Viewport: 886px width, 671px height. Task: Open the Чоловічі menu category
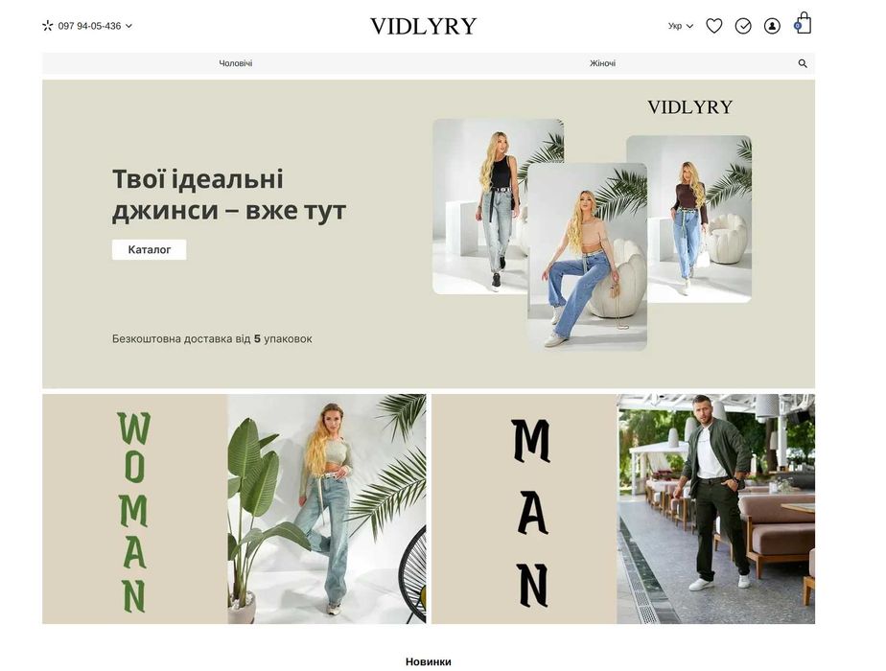tap(236, 64)
